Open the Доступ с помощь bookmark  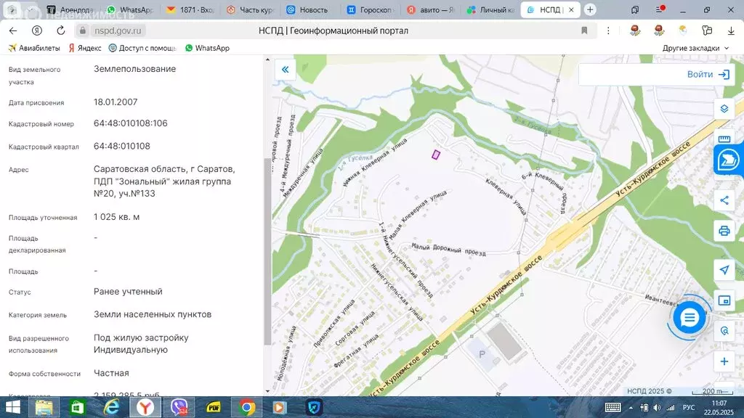[142, 48]
